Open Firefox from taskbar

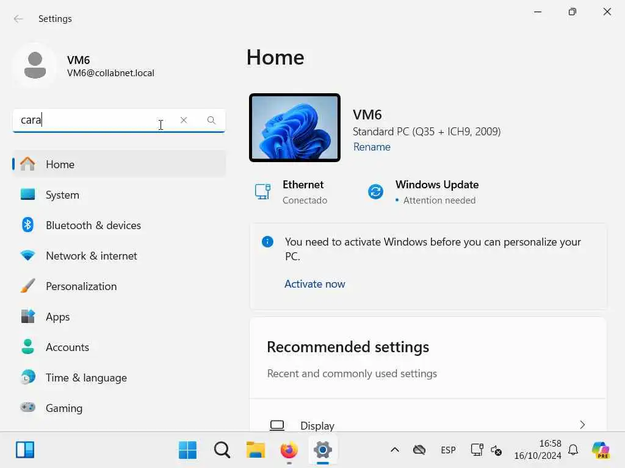[289, 450]
